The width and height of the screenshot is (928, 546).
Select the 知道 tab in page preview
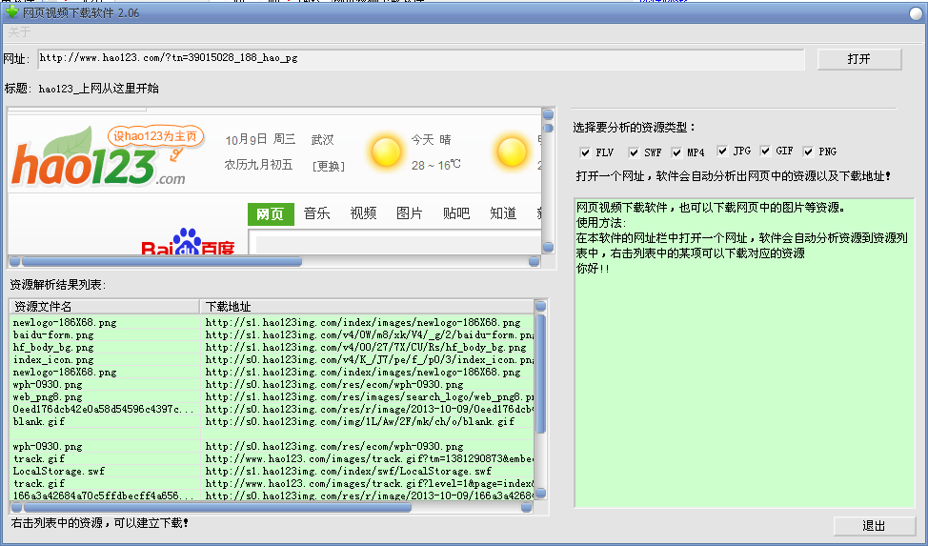(x=503, y=213)
